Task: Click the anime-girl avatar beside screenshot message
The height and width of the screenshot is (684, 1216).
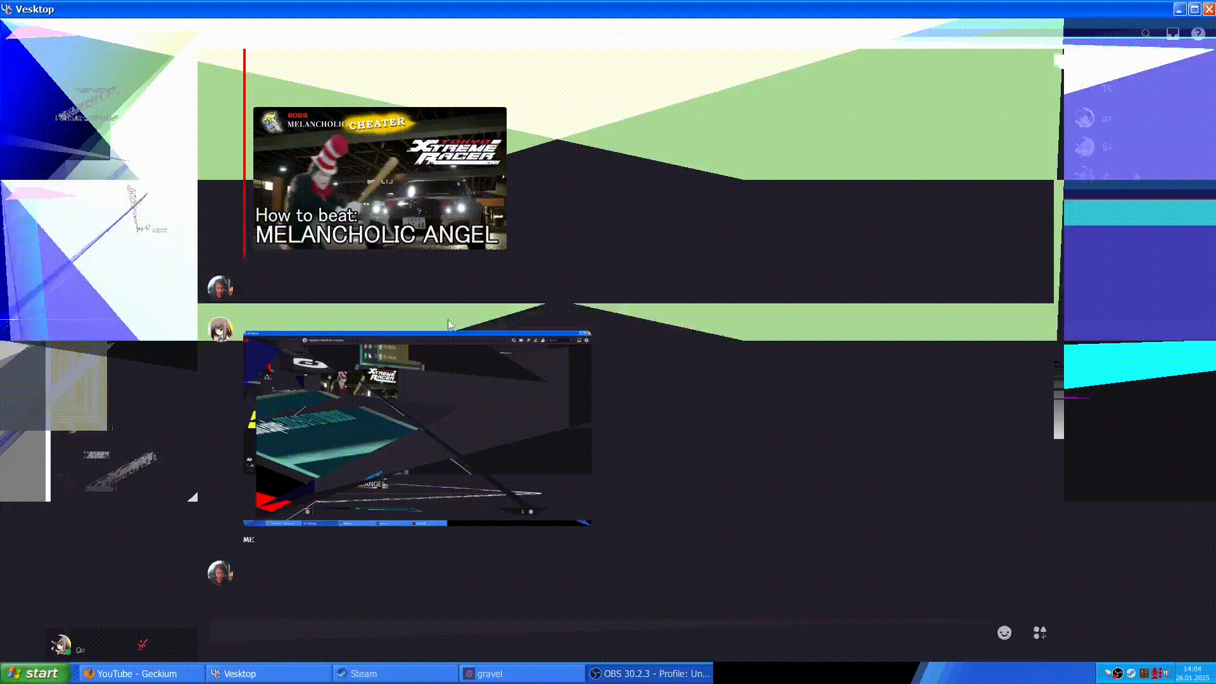Action: pyautogui.click(x=220, y=329)
